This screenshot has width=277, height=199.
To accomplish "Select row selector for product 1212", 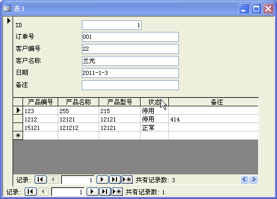I will point(18,119).
